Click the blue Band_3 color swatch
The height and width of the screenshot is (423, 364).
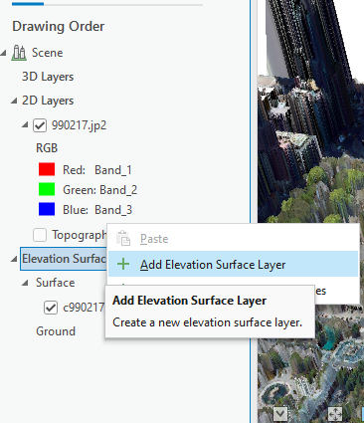click(x=47, y=209)
